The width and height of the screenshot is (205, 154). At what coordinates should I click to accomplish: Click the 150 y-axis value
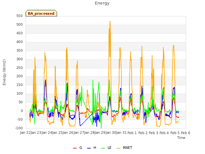click(x=20, y=85)
